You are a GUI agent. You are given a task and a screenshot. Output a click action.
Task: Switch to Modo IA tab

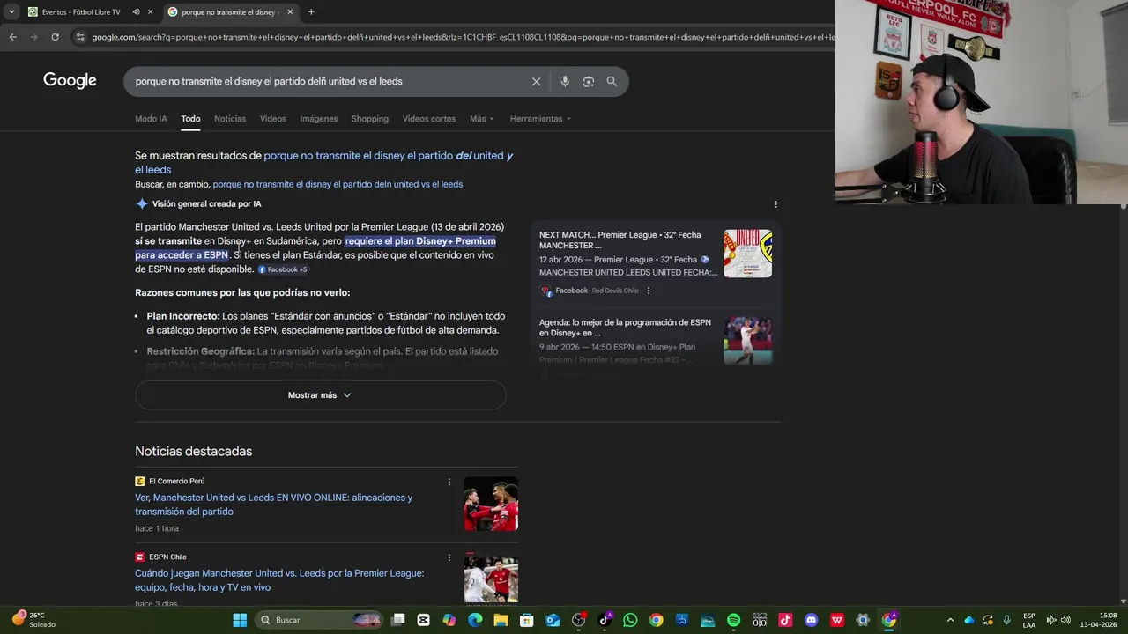[151, 119]
